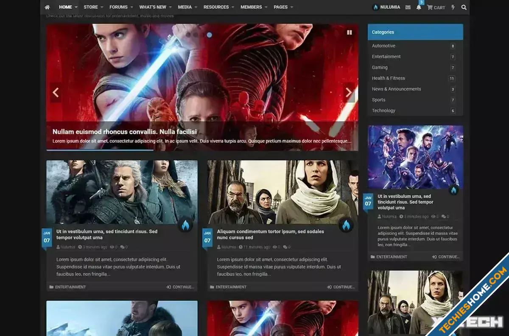This screenshot has height=336, width=509.
Task: Open the Resources menu item
Action: click(216, 7)
